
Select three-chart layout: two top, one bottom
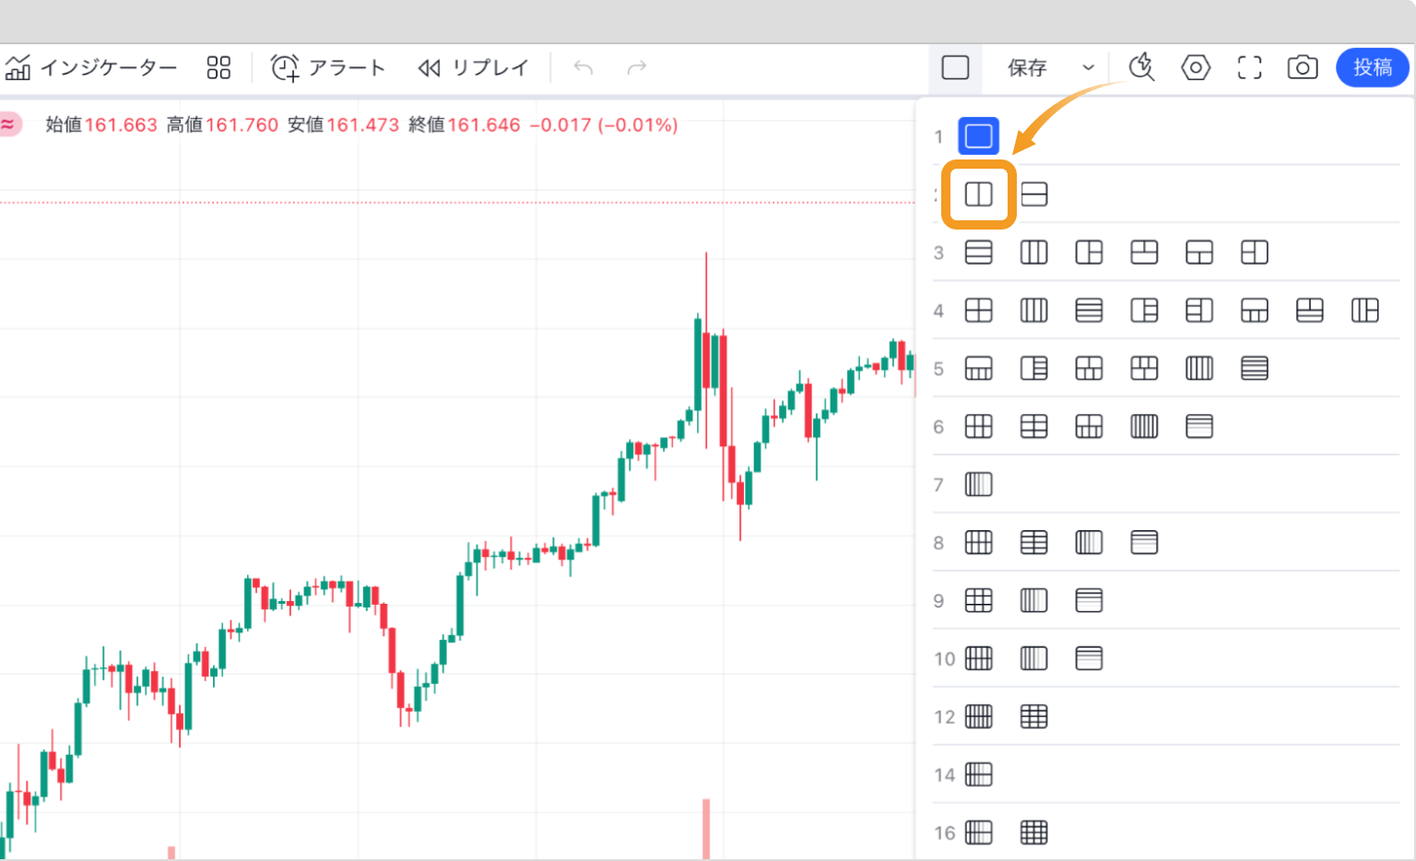click(x=1144, y=253)
